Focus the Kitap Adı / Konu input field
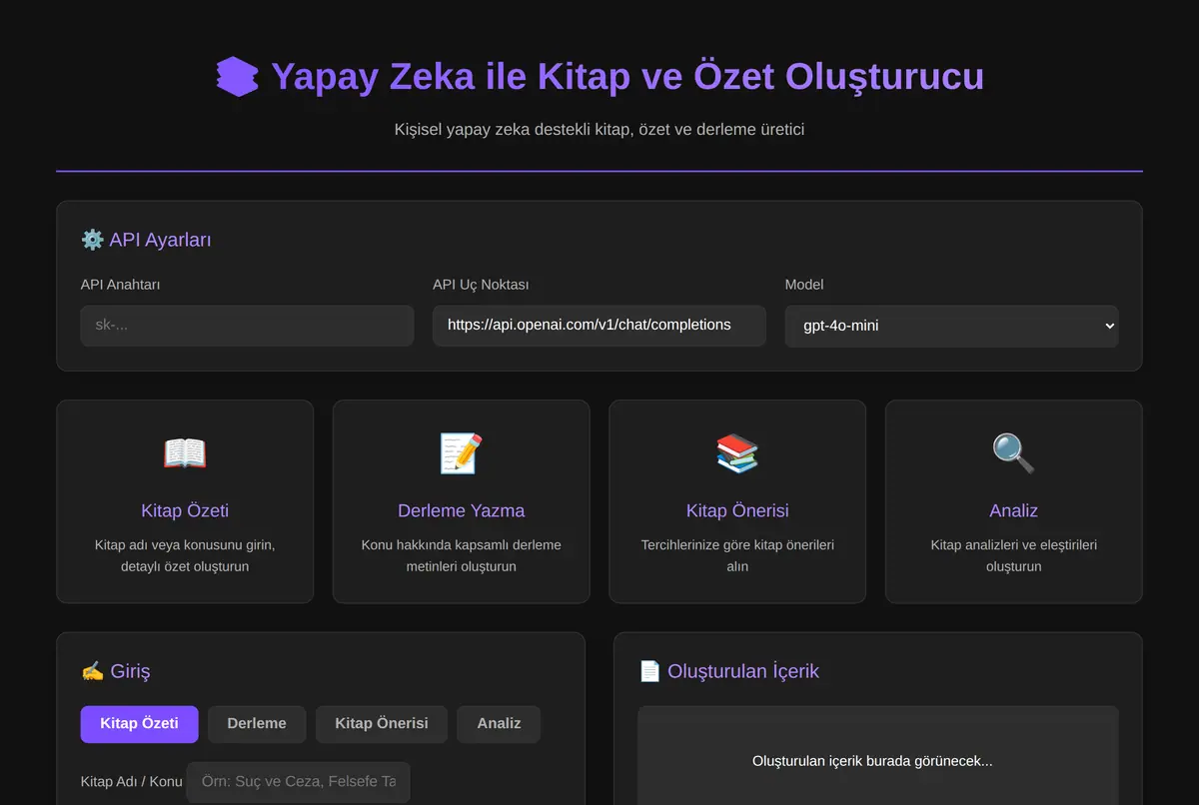The image size is (1199, 805). coord(298,782)
